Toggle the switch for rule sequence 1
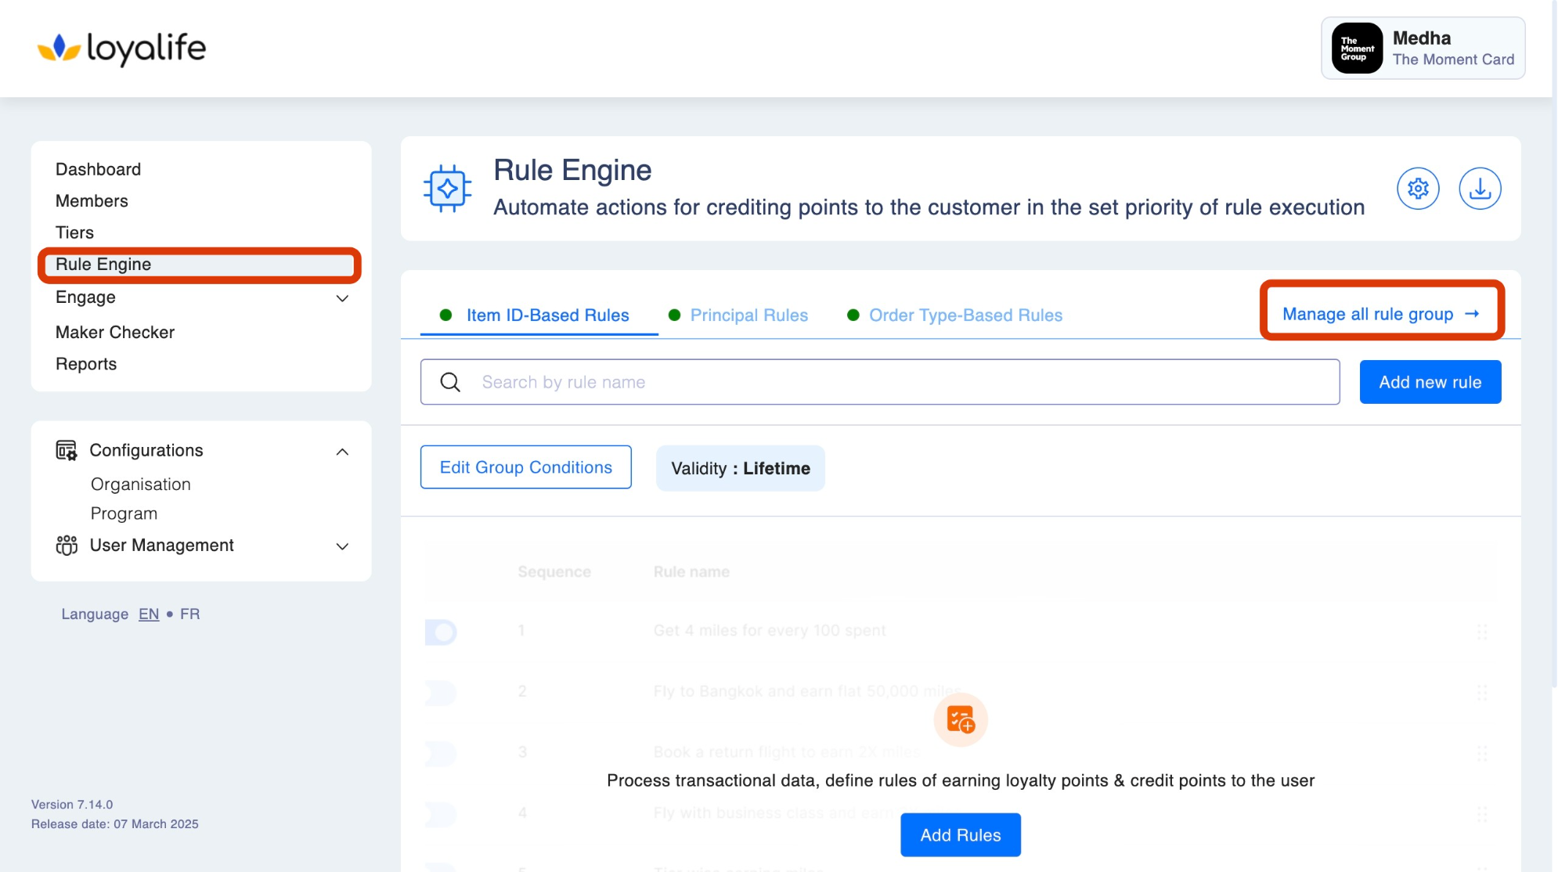 [x=441, y=632]
